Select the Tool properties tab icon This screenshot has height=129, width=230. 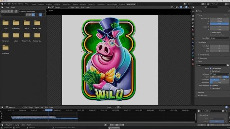(193, 11)
